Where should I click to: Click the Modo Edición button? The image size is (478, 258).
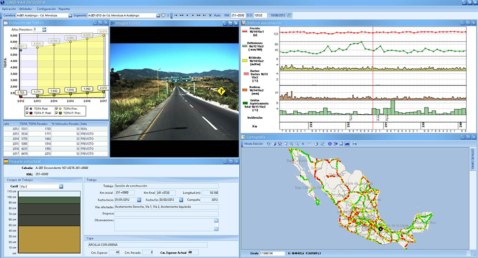[x=253, y=144]
